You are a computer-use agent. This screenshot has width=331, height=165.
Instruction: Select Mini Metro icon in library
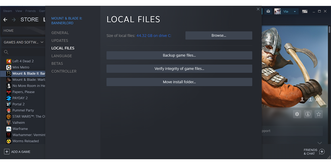point(9,67)
